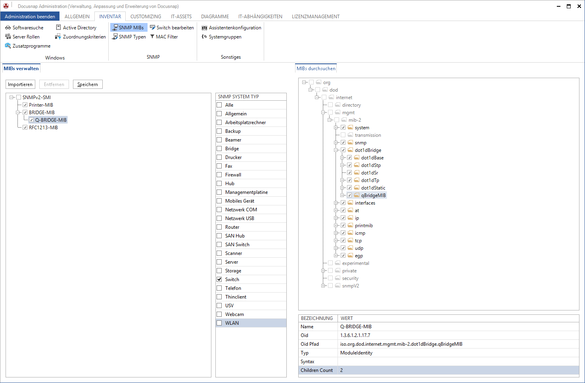Uncheck the RFC1213-MIB checkbox
The height and width of the screenshot is (383, 585).
(25, 128)
